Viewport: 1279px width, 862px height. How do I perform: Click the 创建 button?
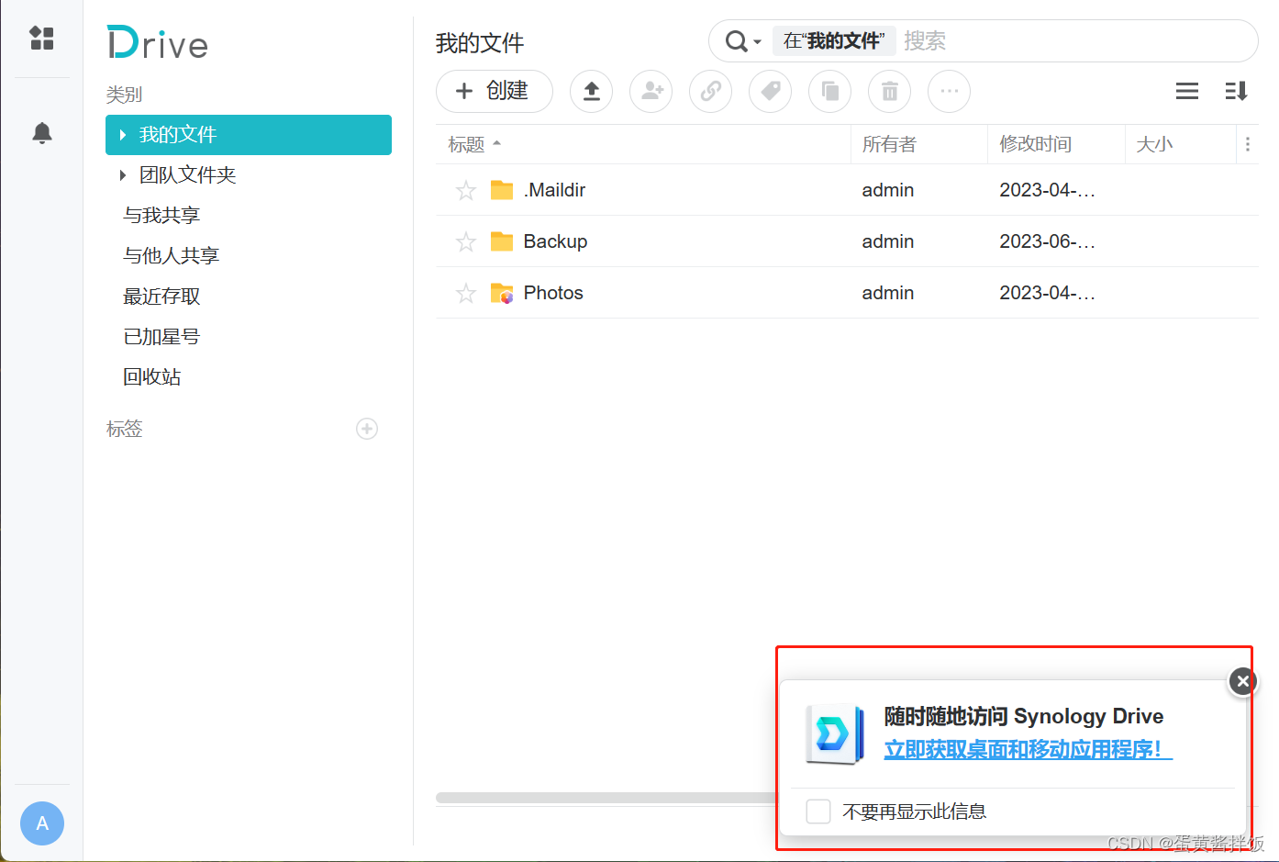click(x=495, y=91)
